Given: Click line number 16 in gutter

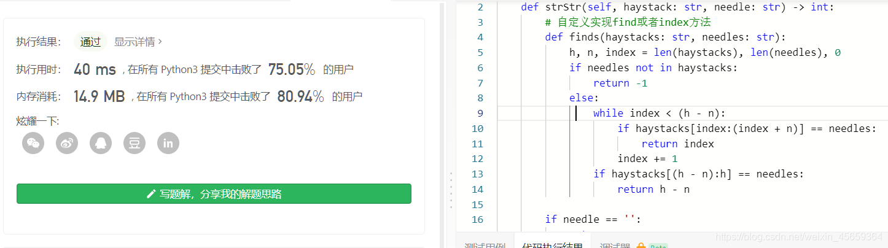Looking at the screenshot, I should (478, 219).
